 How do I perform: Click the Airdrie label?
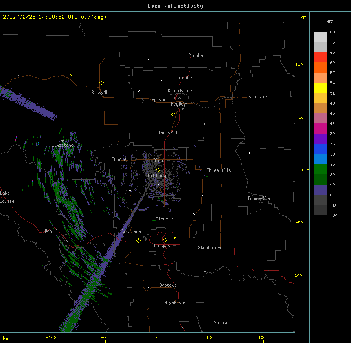click(x=164, y=219)
